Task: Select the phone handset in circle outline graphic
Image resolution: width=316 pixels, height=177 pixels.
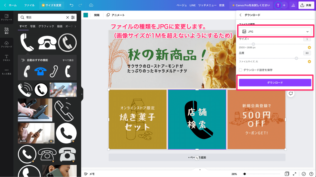Action: click(67, 43)
